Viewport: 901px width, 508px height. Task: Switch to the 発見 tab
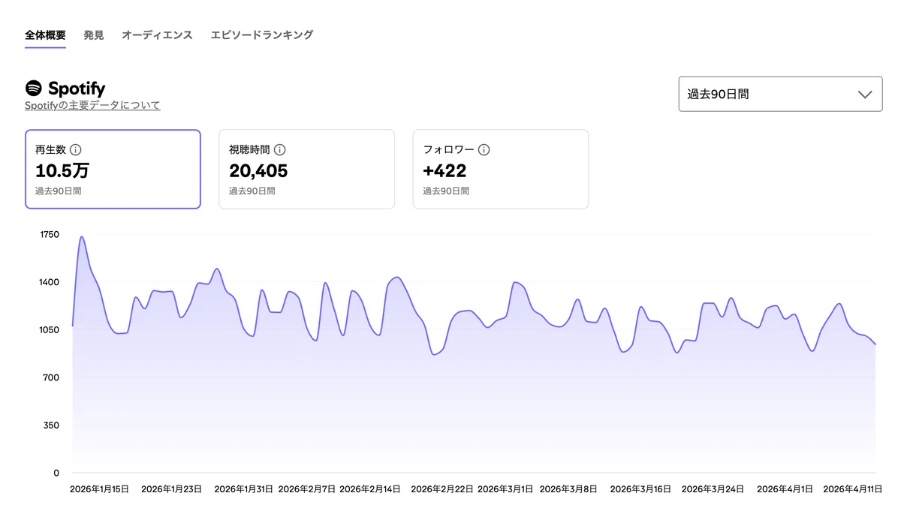pyautogui.click(x=94, y=35)
